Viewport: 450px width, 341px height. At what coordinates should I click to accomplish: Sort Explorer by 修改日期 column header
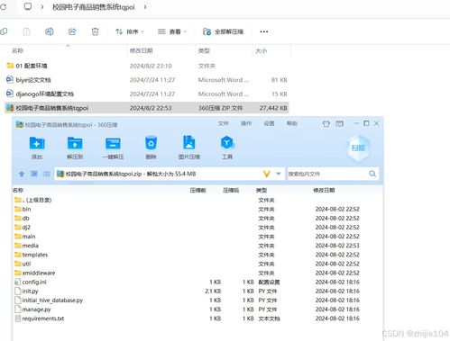[x=142, y=50]
